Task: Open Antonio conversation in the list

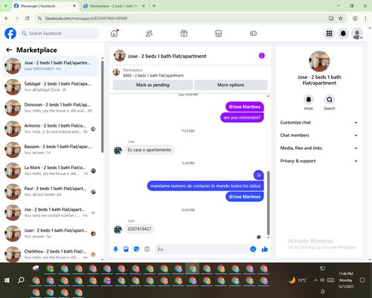Action: click(x=50, y=129)
